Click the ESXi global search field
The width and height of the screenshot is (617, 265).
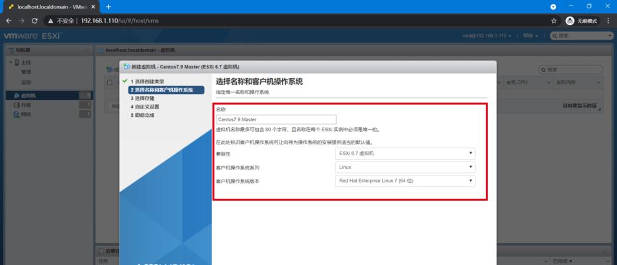pos(582,36)
